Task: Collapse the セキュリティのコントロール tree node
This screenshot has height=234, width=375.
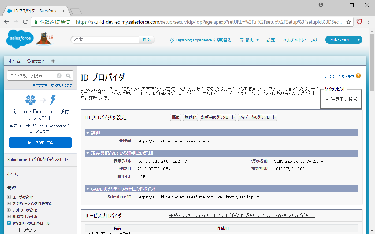Action: 9,223
